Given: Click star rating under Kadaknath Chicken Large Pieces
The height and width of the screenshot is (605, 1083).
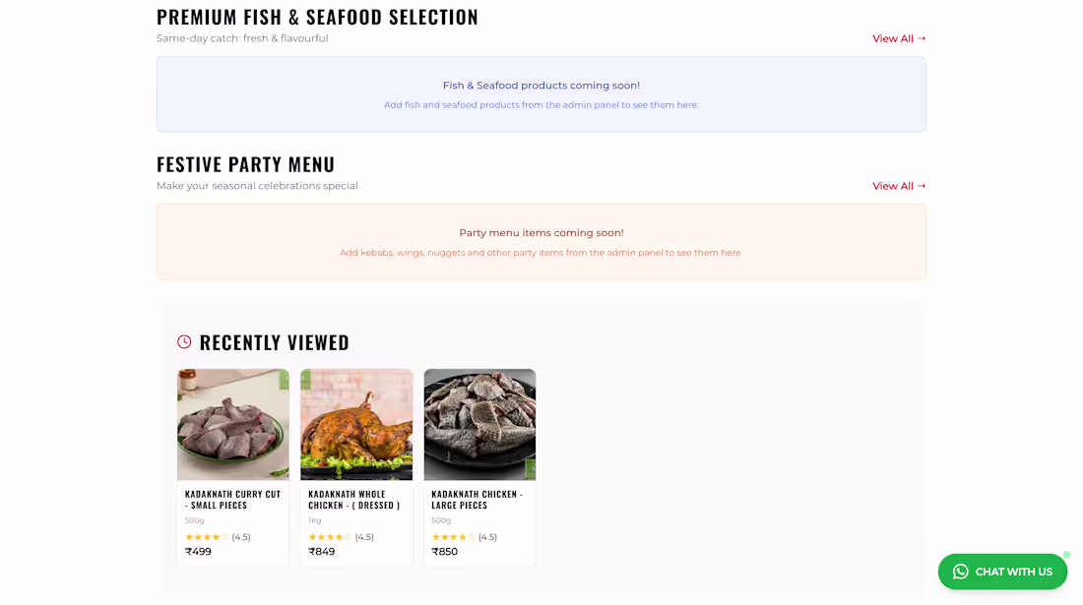Looking at the screenshot, I should [453, 536].
